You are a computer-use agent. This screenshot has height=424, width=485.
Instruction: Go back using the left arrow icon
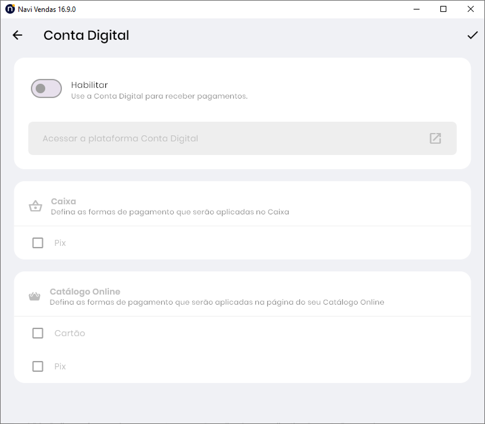17,35
